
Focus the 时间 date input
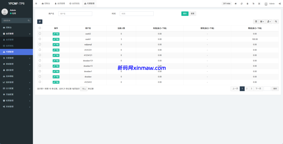[x=137, y=14]
